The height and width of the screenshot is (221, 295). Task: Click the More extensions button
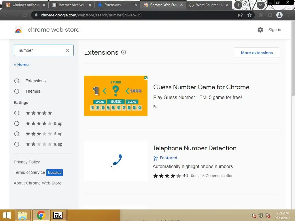pos(257,53)
